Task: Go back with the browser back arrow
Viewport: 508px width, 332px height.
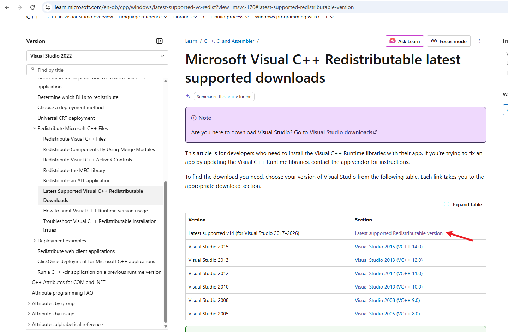Action: tap(7, 7)
